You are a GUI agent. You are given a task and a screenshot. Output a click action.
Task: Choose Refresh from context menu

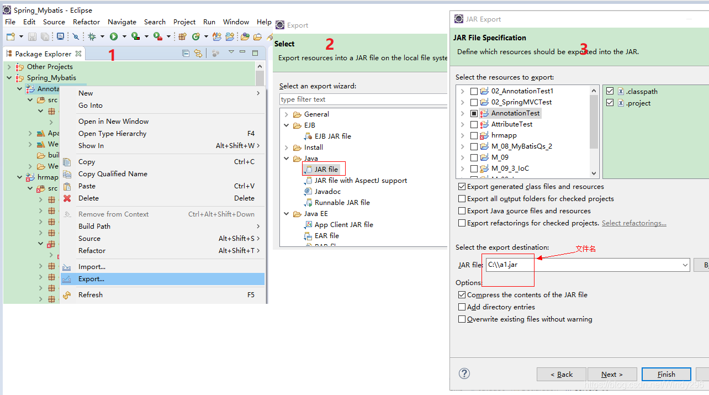tap(162, 295)
